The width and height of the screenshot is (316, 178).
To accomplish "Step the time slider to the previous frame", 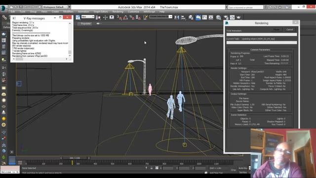I will 61,158.
